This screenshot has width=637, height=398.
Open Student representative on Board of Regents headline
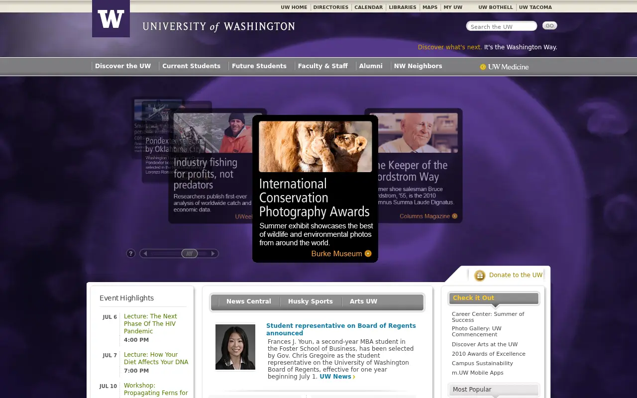tap(341, 329)
